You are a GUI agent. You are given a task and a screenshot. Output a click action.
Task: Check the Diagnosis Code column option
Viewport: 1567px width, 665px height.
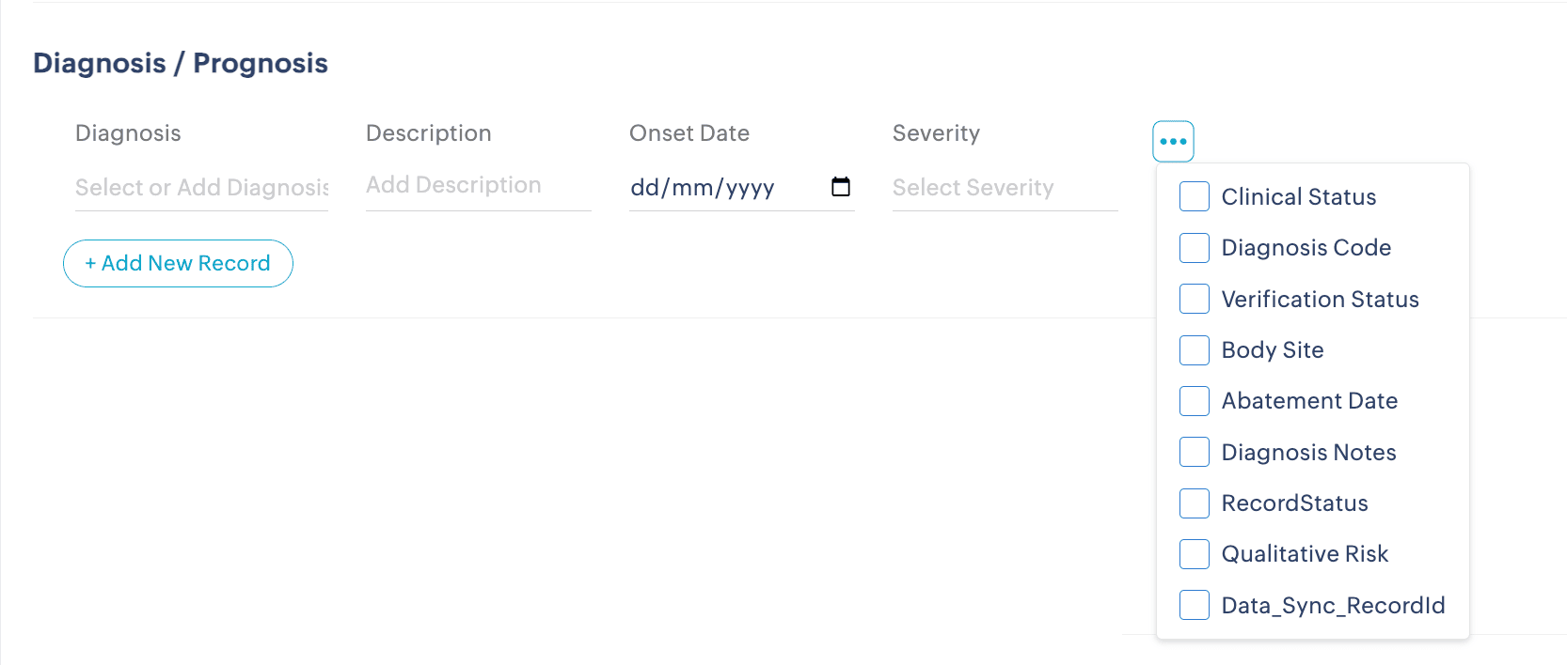coord(1195,248)
